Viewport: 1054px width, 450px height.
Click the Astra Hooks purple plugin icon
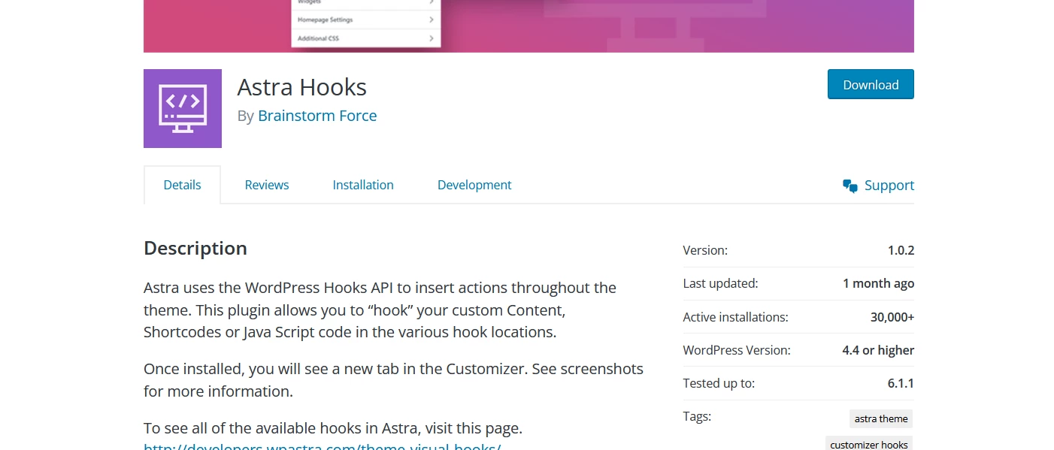(183, 108)
